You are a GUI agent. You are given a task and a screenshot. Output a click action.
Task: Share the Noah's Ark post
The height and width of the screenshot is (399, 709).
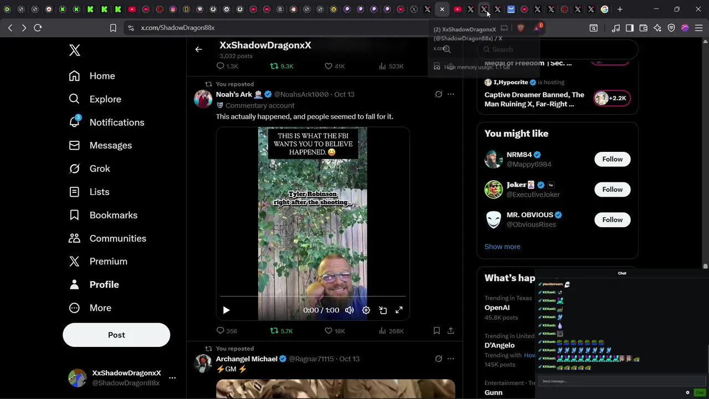point(451,331)
